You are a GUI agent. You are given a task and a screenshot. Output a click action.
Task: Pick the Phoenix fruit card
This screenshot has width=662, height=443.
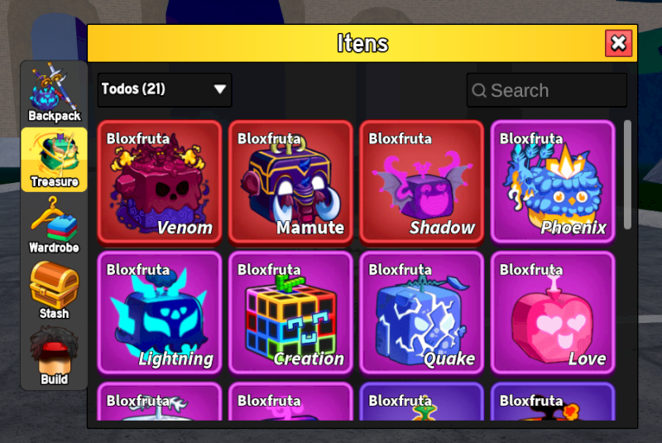pos(553,182)
